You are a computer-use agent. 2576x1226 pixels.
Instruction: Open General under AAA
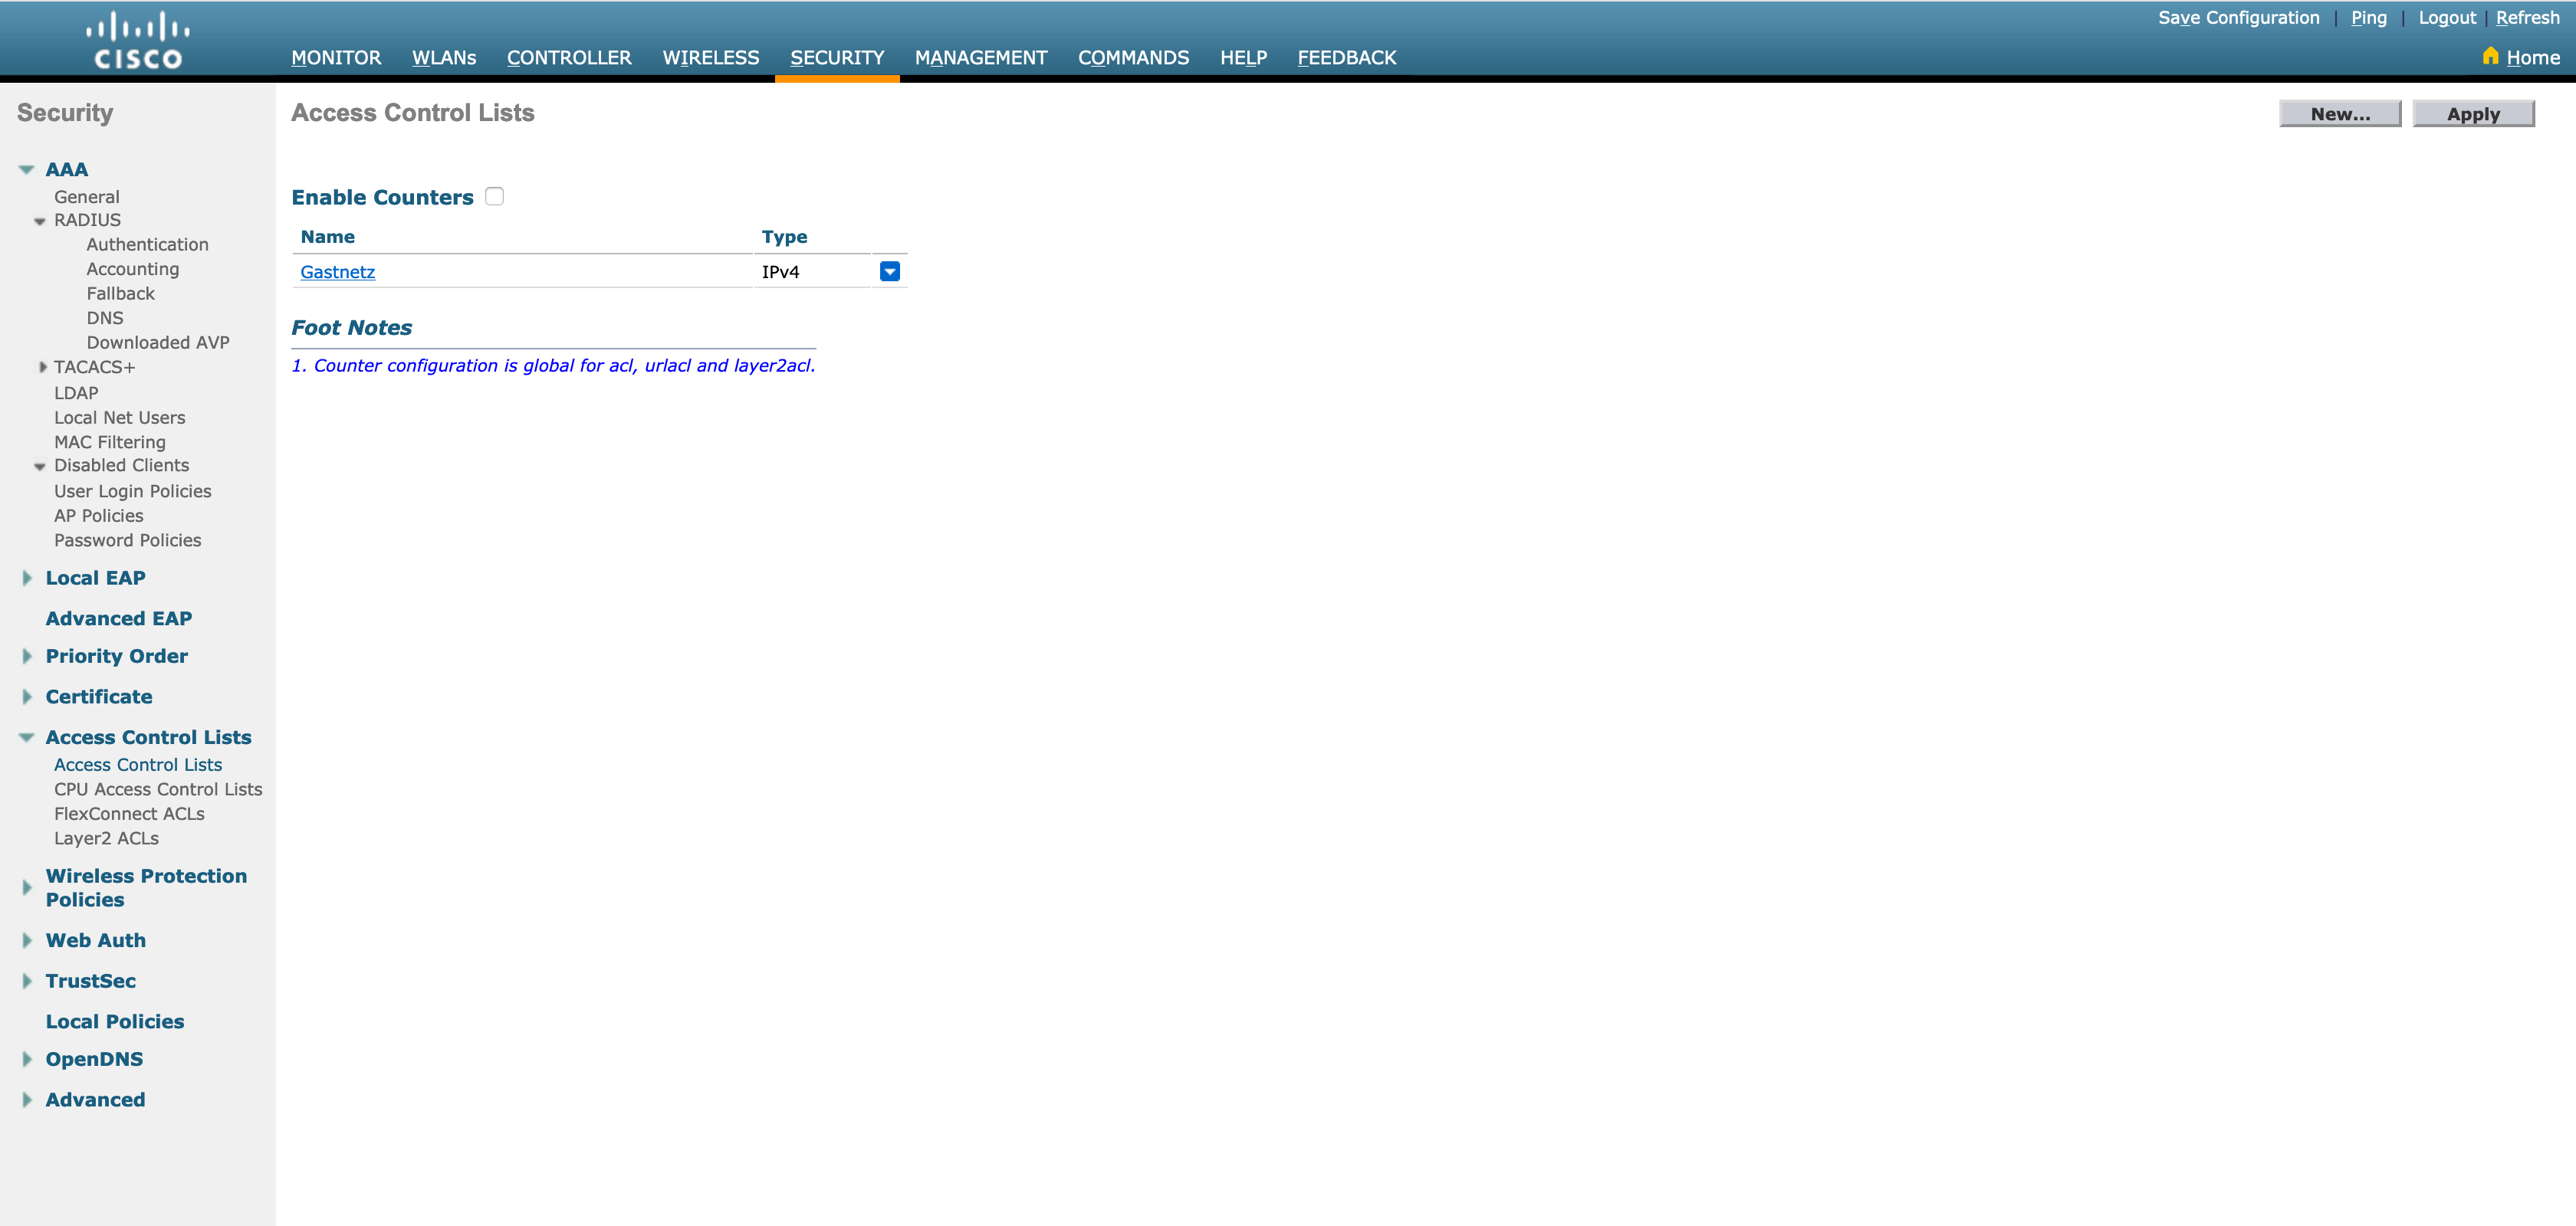click(x=87, y=197)
